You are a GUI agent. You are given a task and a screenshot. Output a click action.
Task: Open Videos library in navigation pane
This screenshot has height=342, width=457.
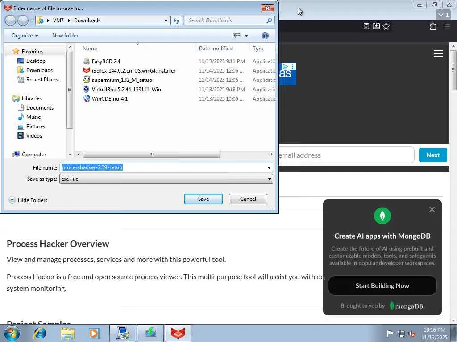coord(34,135)
